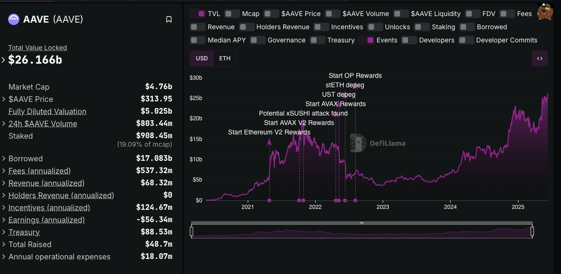Viewport: 561px width, 274px height.
Task: Click the $313.95 price value
Action: pyautogui.click(x=156, y=99)
